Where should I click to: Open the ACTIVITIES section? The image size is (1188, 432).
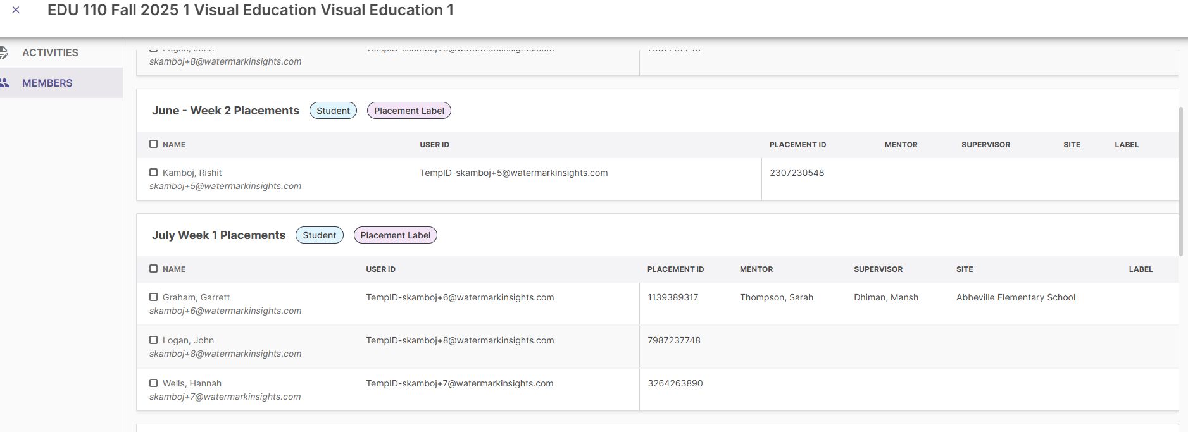(50, 52)
